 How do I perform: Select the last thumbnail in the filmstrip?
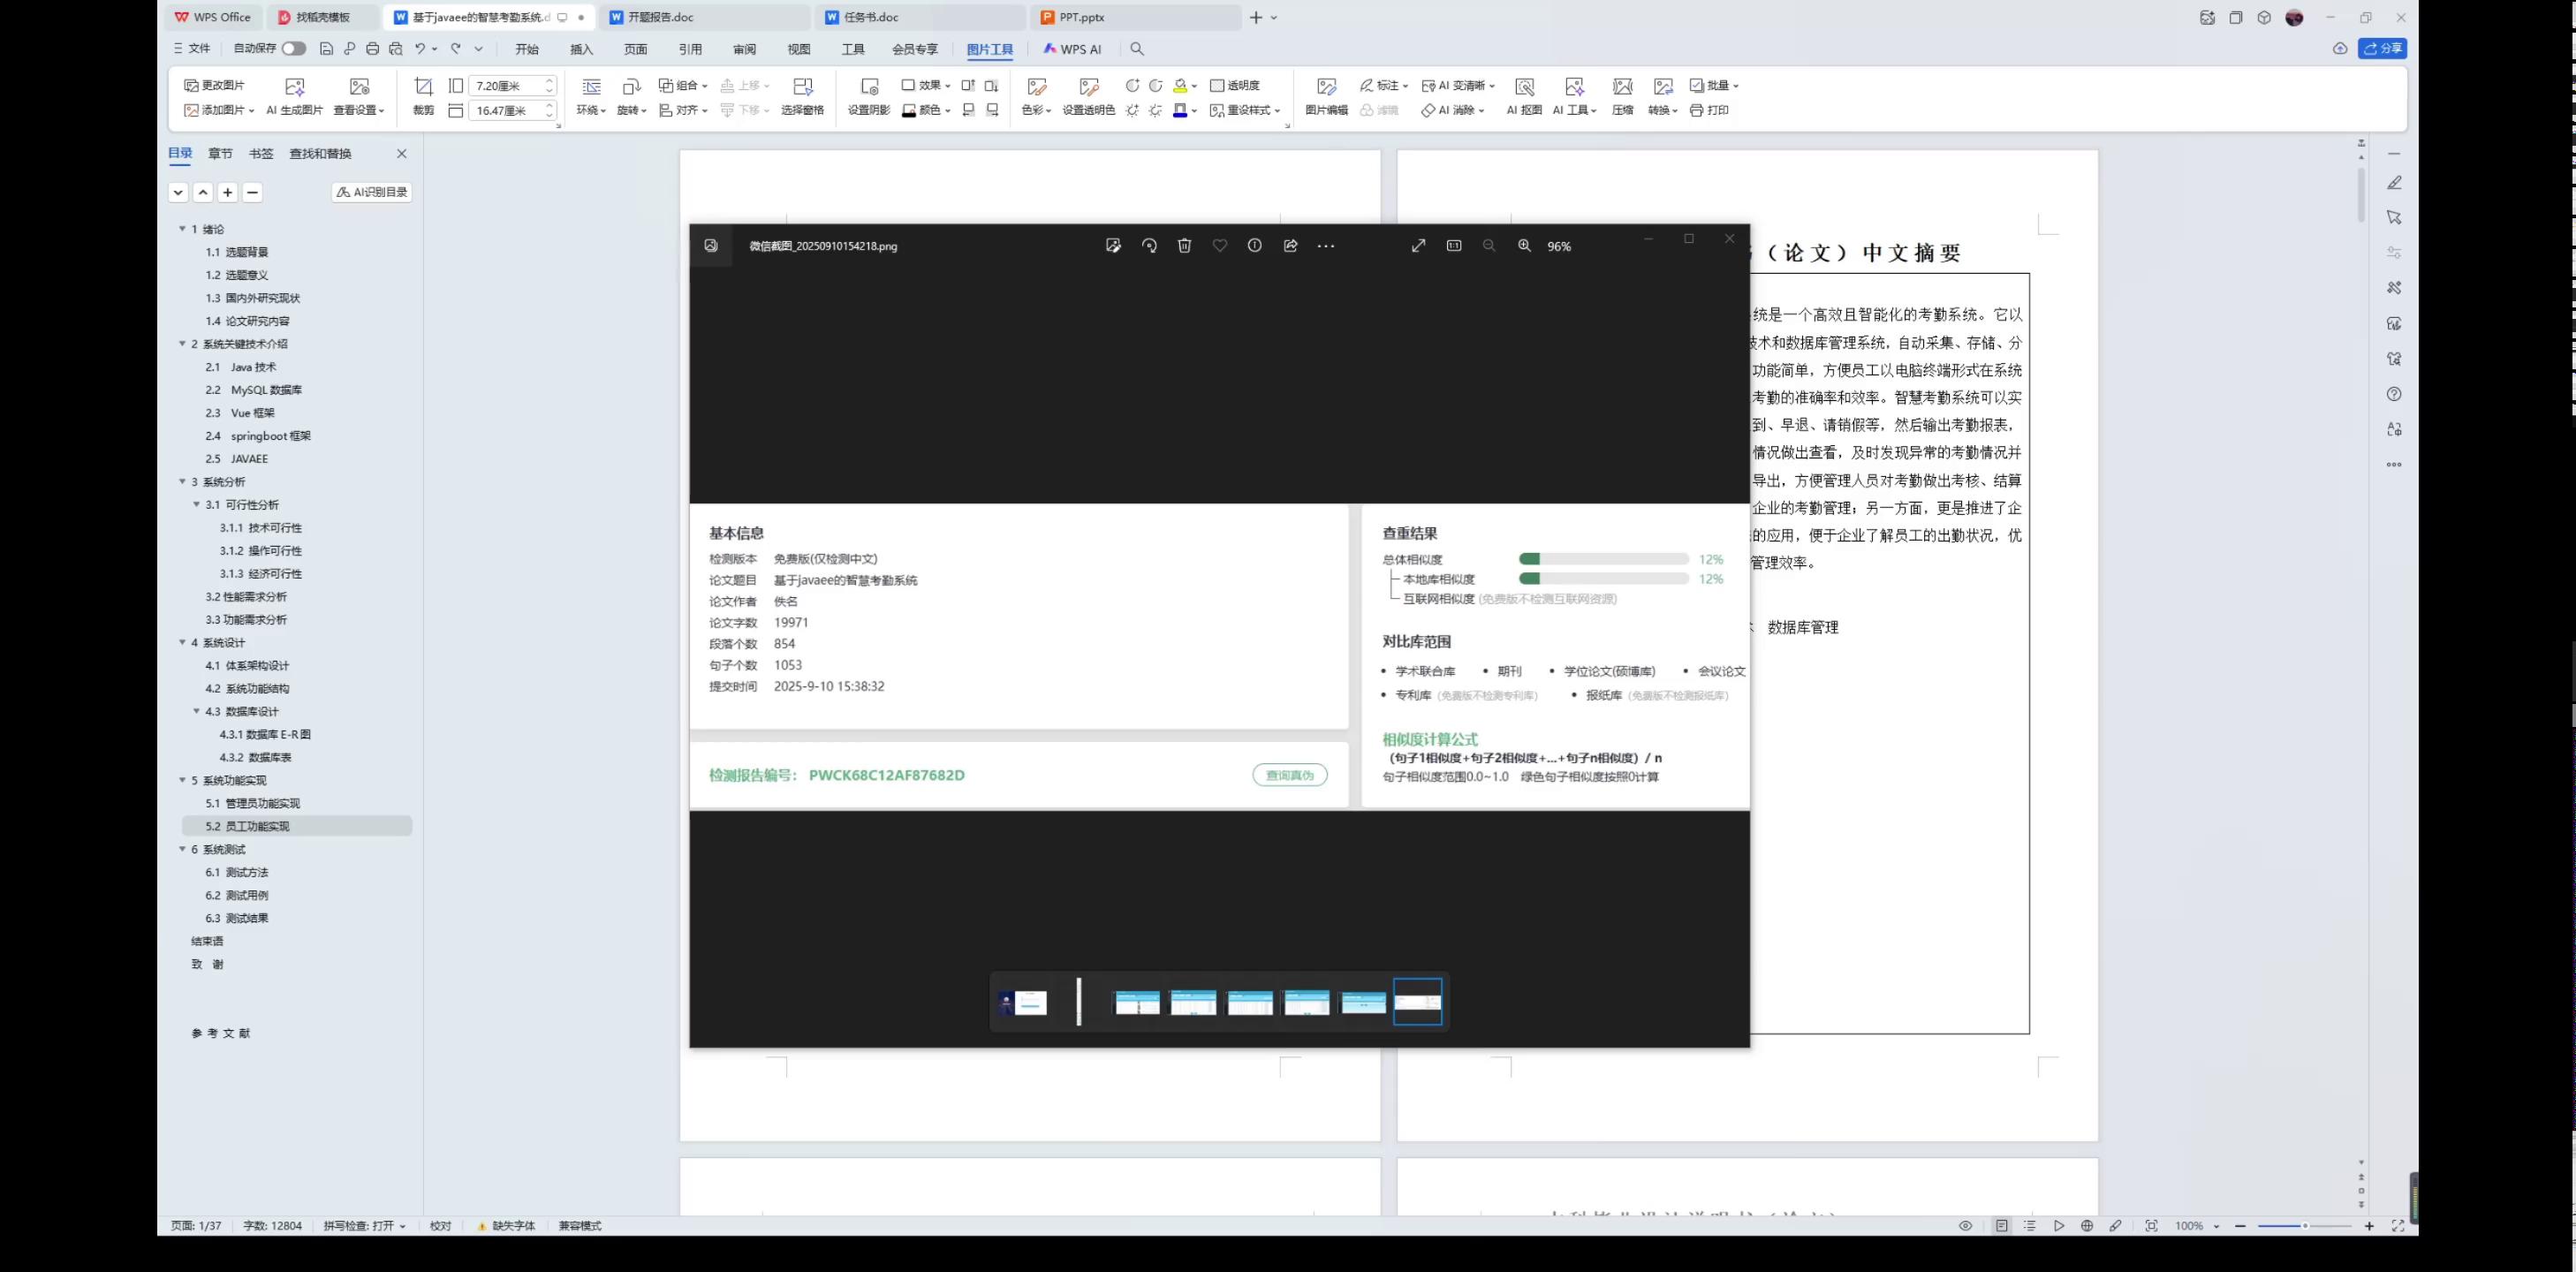(x=1417, y=1001)
